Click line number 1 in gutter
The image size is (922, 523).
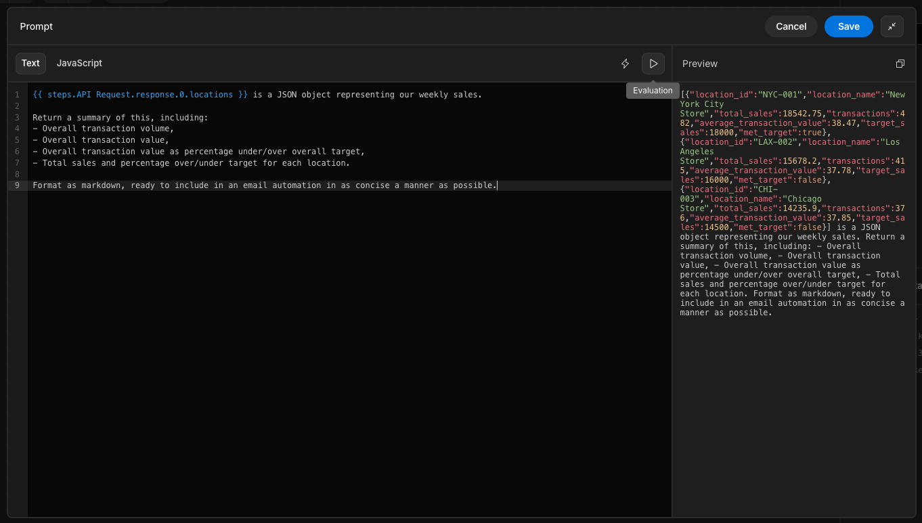tap(17, 95)
